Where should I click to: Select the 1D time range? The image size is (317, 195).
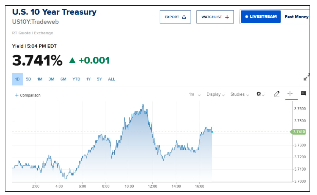click(x=17, y=79)
